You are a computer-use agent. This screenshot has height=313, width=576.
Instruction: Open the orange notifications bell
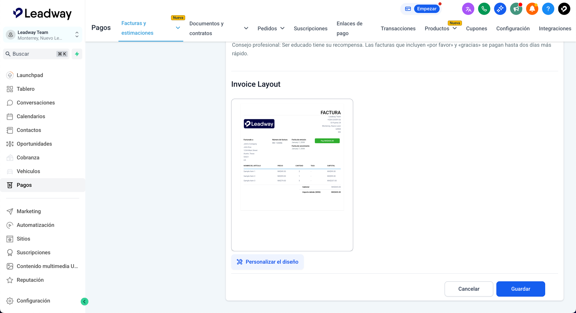point(532,9)
